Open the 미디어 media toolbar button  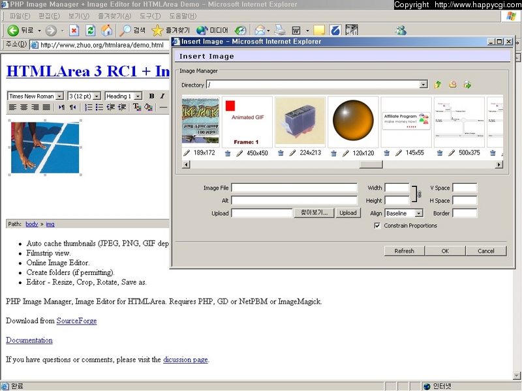(212, 31)
